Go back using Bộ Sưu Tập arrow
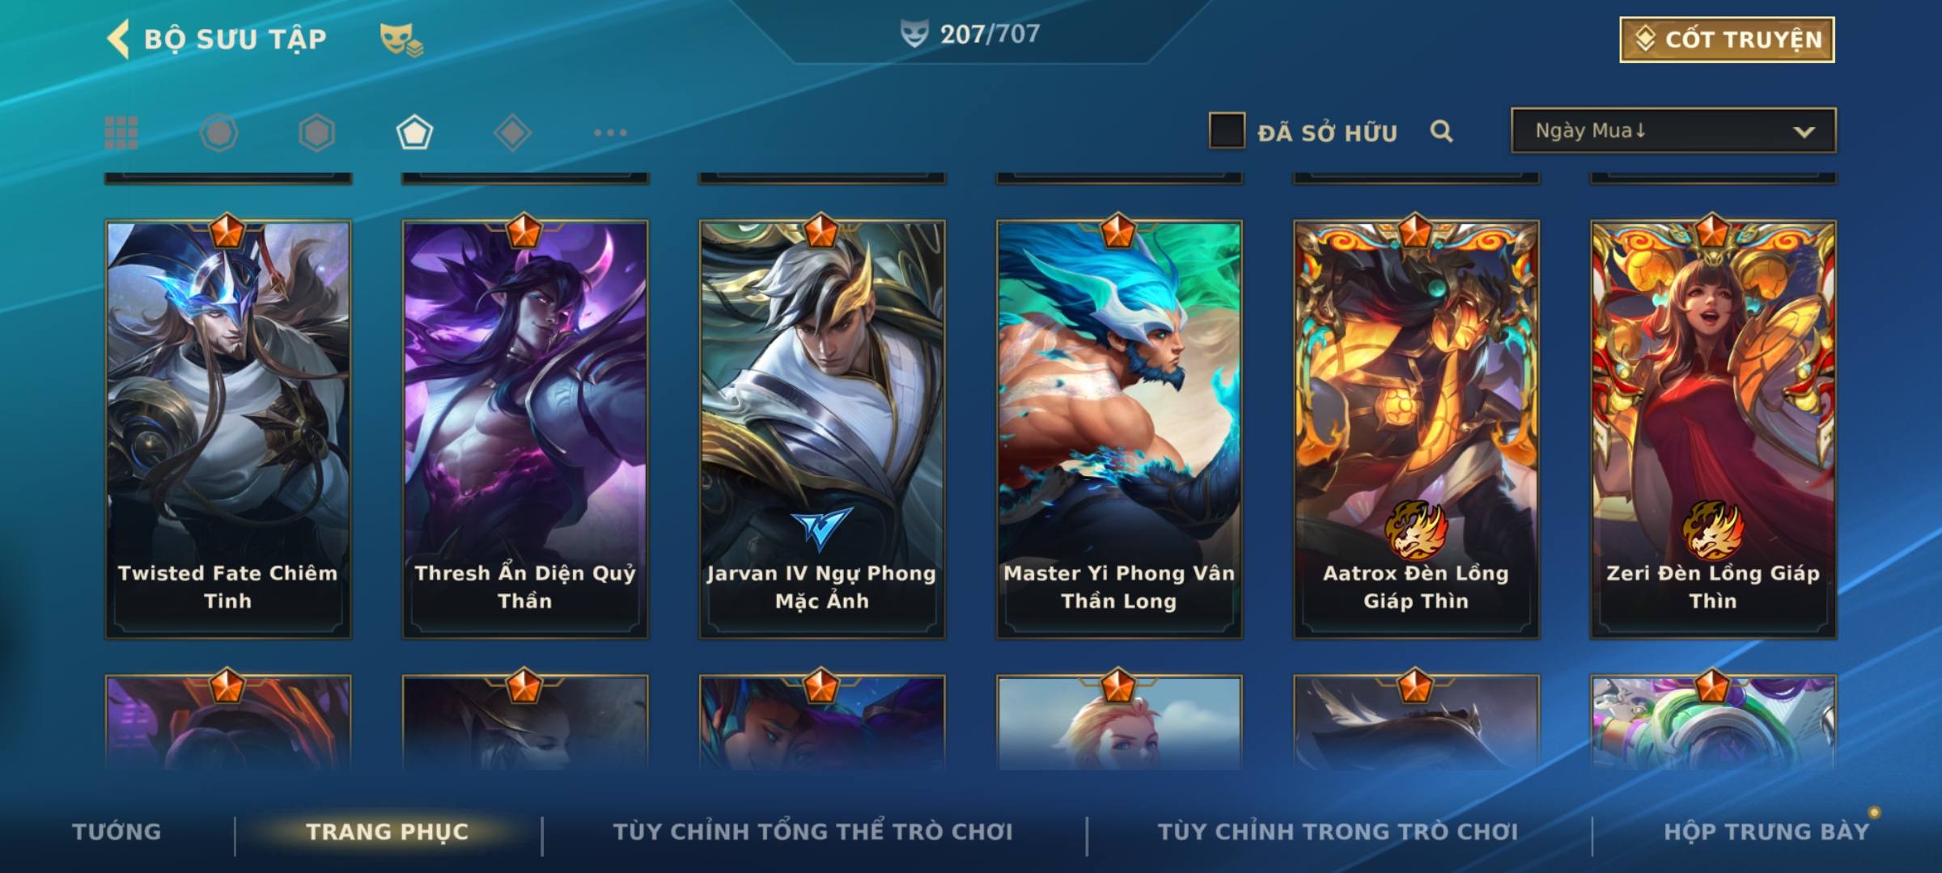Viewport: 1942px width, 873px height. click(118, 39)
